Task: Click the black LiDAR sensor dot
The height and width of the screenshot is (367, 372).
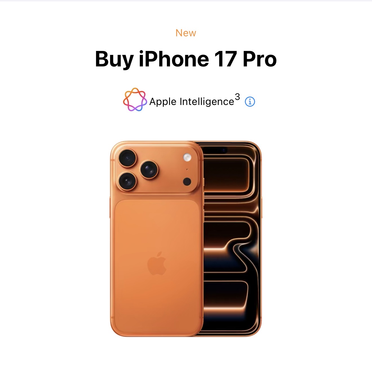Action: pos(187,182)
